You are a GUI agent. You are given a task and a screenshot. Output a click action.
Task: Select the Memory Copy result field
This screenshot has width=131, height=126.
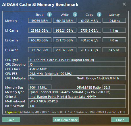(89, 20)
